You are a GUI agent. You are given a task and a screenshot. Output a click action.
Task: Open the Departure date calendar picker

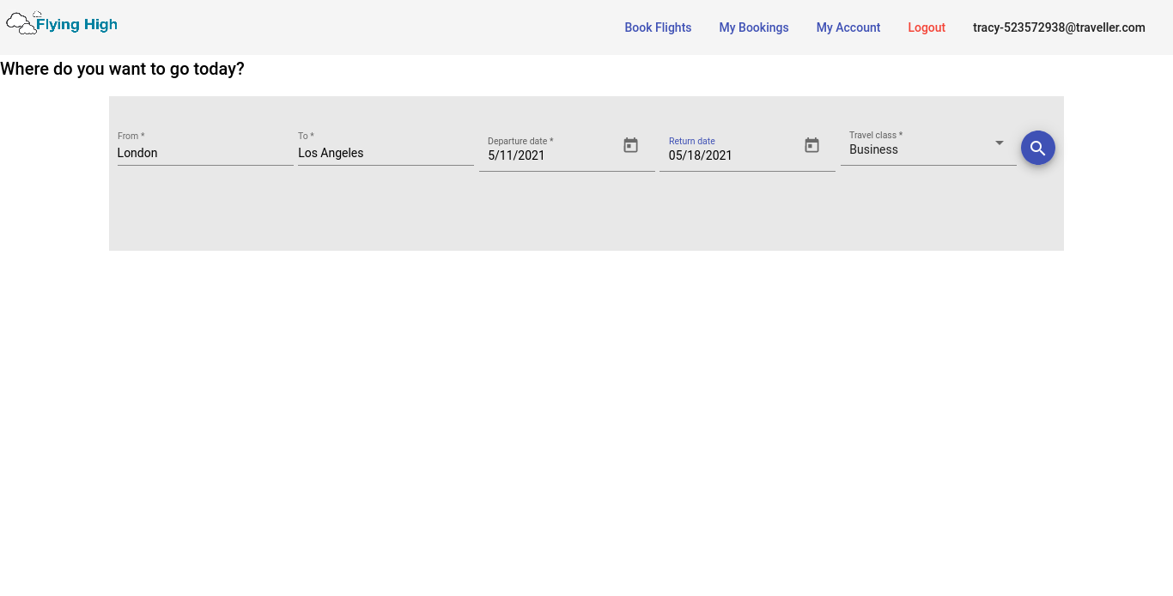(631, 145)
